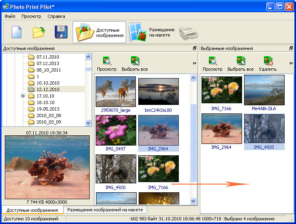This screenshot has height=224, width=296.
Task: Click the printer icon in the toolbar
Action: (x=189, y=33)
